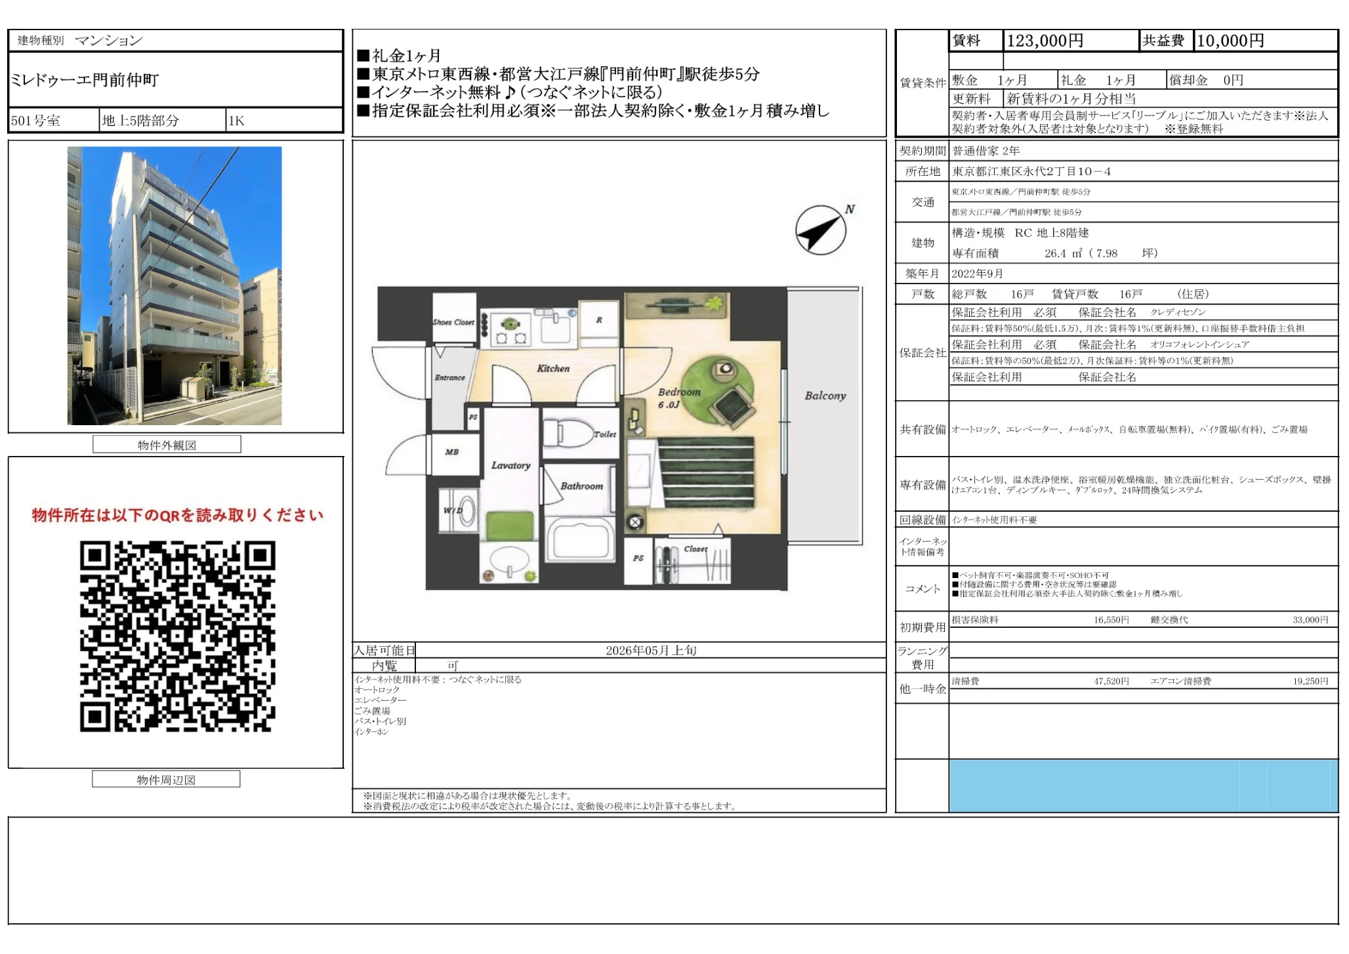Open the building exterior photo
Image resolution: width=1349 pixels, height=954 pixels.
175,285
